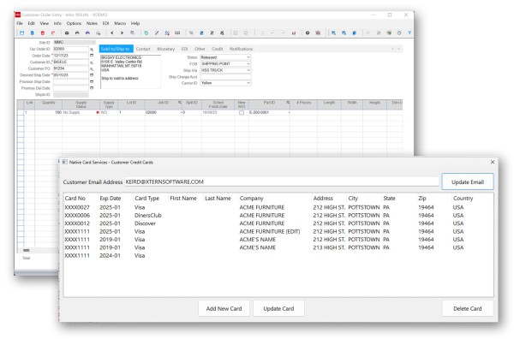Image resolution: width=514 pixels, height=339 pixels.
Task: Switch to the Credit tab
Action: click(218, 49)
